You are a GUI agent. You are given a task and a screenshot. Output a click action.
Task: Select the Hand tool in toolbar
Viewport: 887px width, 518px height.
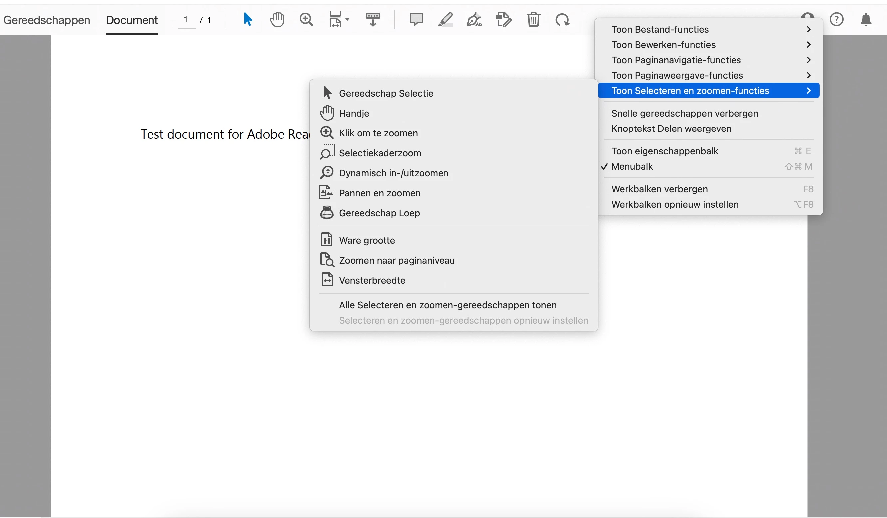tap(277, 19)
